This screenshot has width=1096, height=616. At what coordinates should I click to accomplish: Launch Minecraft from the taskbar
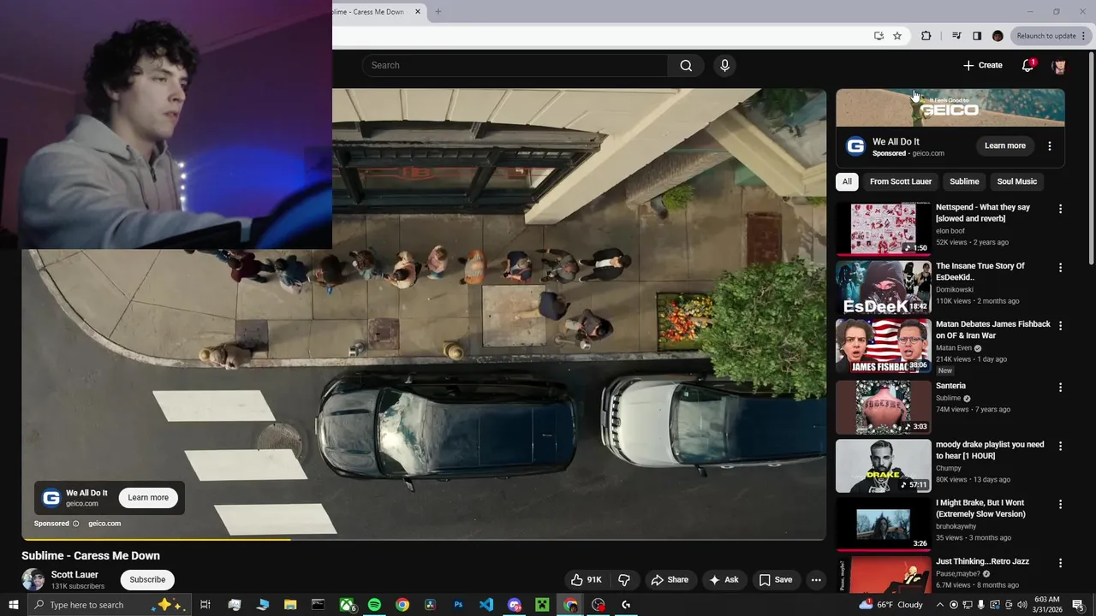coord(542,605)
